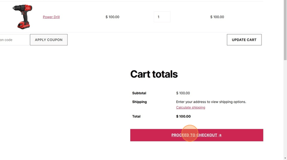The image size is (287, 160).
Task: Click the Cart totals heading
Action: [x=154, y=74]
